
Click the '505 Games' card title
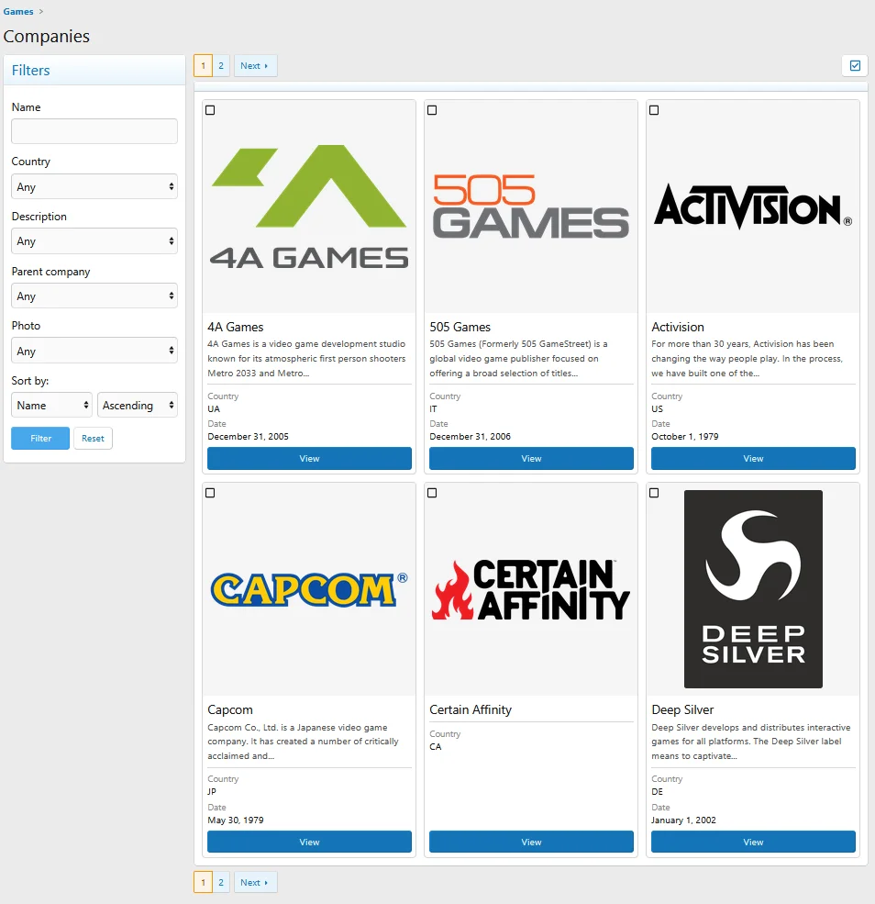(x=460, y=327)
